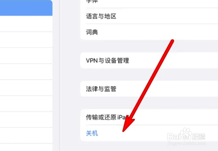Image resolution: width=218 pixels, height=151 pixels.
Task: Open 语言与地区 language and region
Action: (x=149, y=16)
